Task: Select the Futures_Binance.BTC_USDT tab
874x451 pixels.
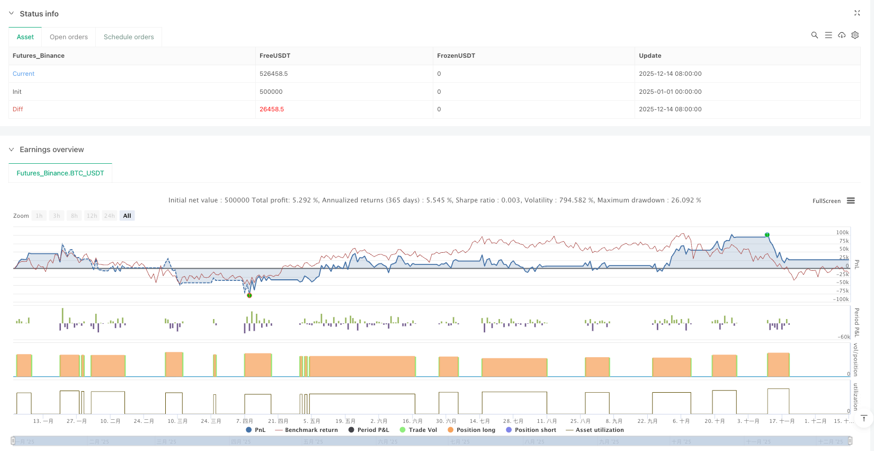Action: point(60,173)
